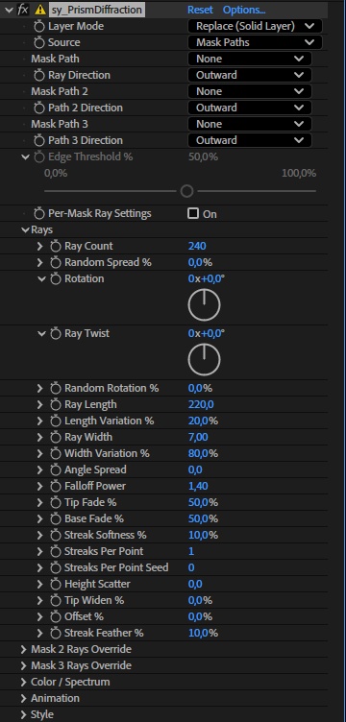Toggle the Streak Feather % stopwatch
Screen dimensions: 346x722
(x=56, y=633)
